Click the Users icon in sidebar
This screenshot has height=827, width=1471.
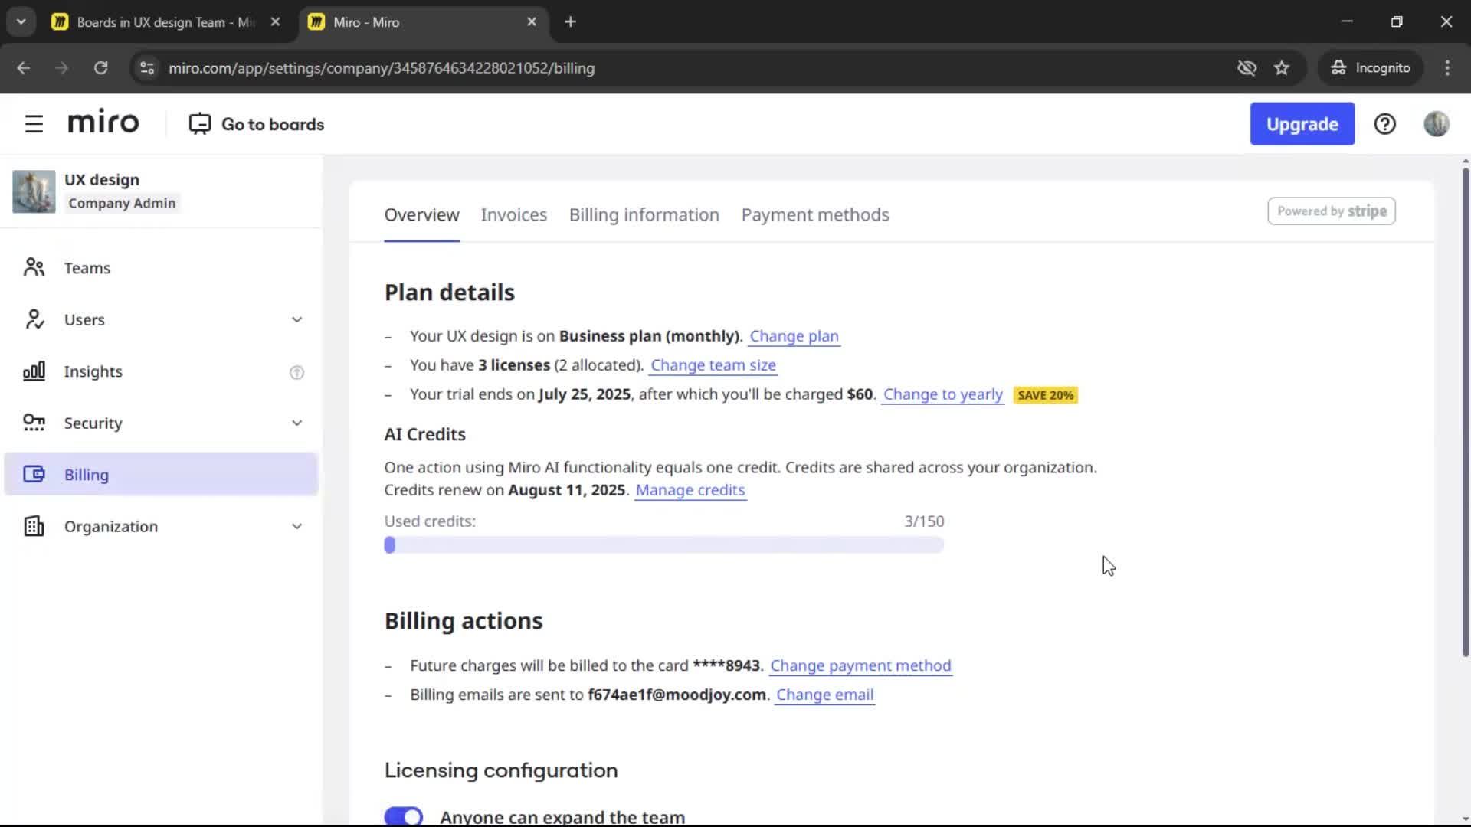34,319
